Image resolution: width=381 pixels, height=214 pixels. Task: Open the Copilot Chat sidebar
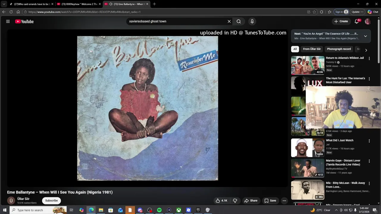pos(373,12)
